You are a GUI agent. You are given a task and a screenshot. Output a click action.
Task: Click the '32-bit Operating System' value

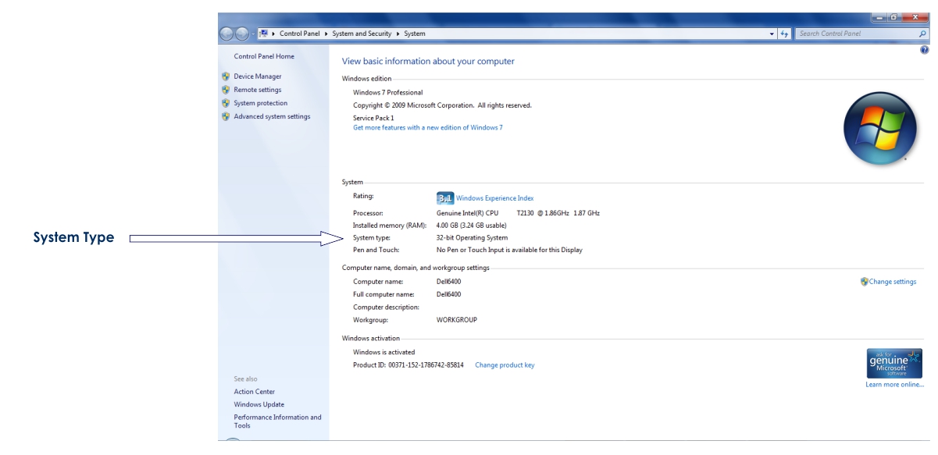pyautogui.click(x=472, y=237)
